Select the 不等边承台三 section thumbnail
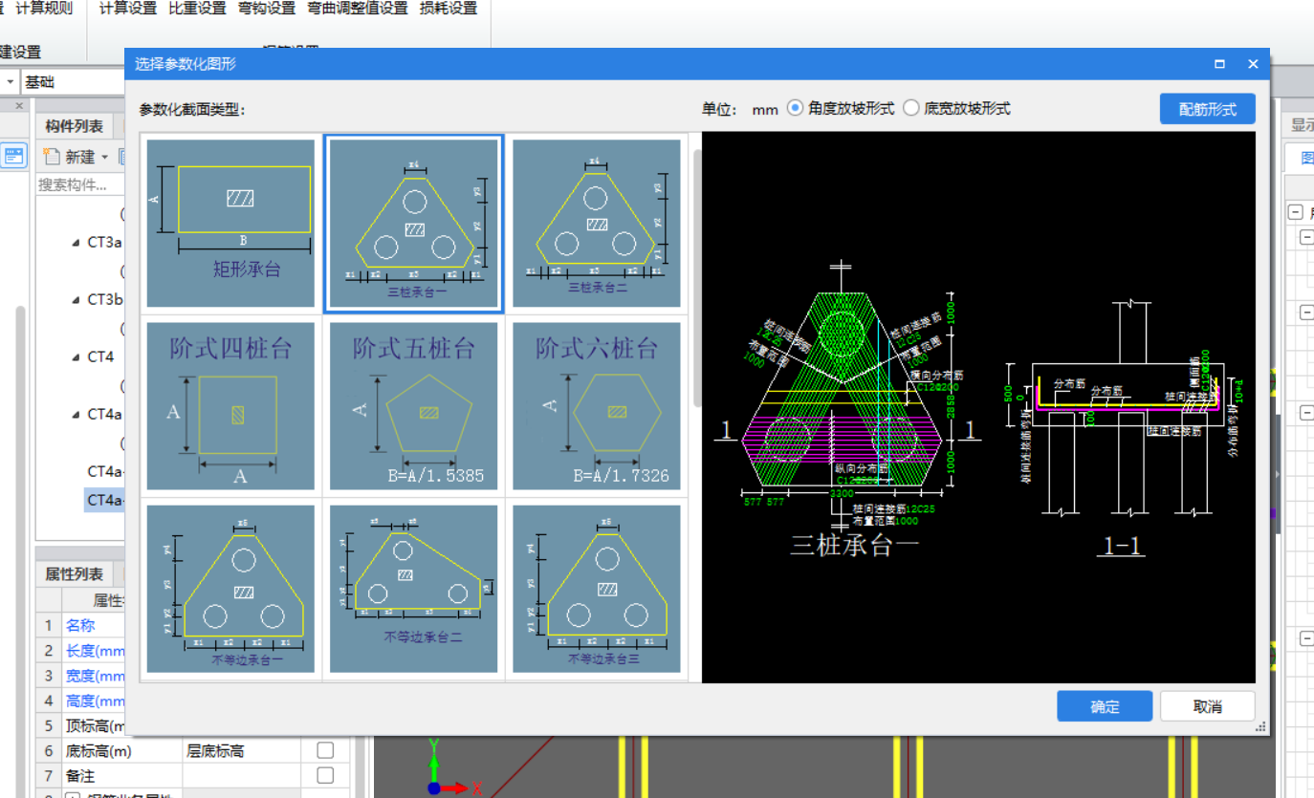This screenshot has width=1314, height=798. tap(597, 589)
